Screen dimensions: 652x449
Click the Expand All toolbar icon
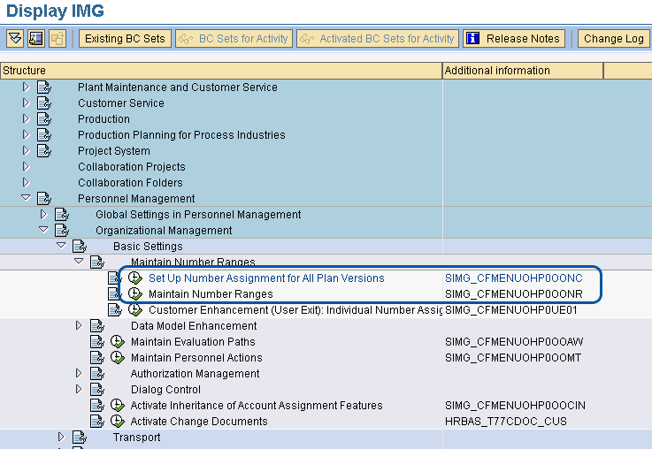15,39
